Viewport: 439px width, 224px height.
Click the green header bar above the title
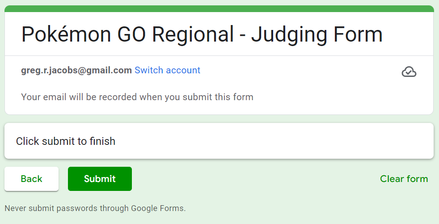(219, 8)
